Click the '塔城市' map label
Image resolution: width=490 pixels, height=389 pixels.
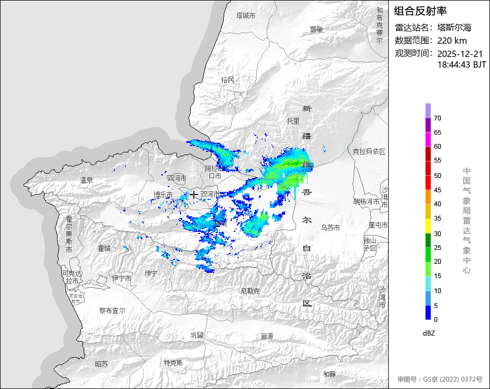pos(246,15)
